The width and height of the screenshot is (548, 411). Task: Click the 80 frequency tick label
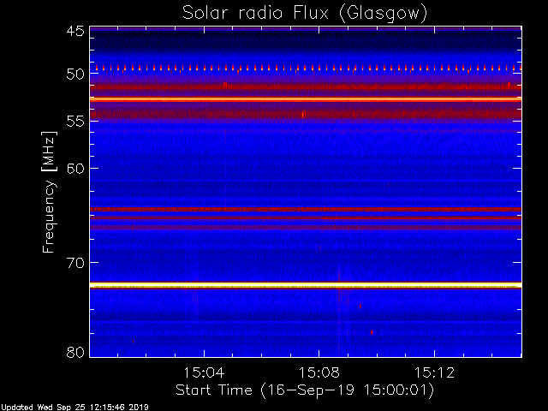point(75,352)
